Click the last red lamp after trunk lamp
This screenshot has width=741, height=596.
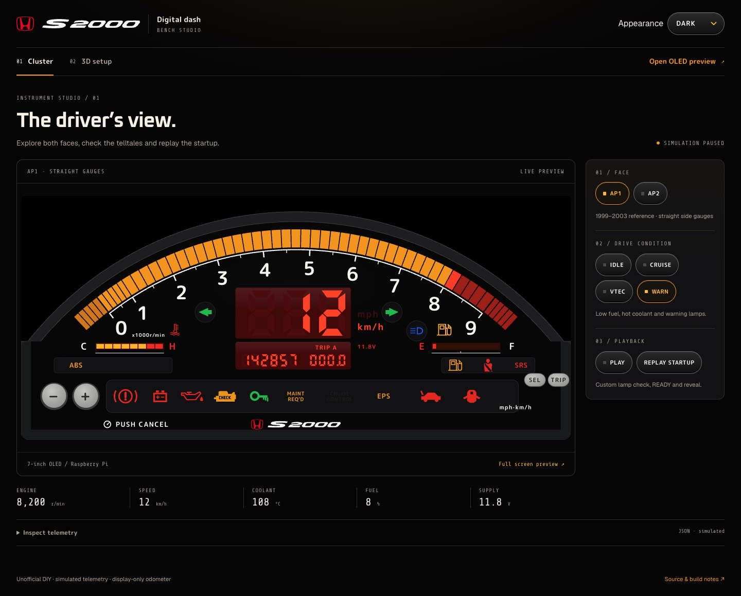471,396
